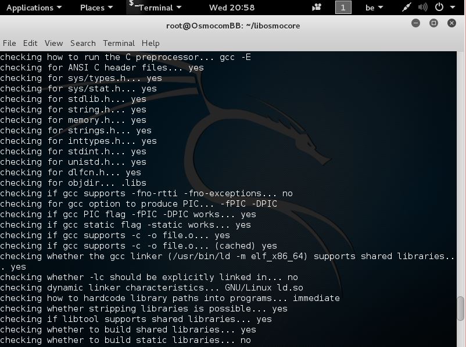The height and width of the screenshot is (347, 466).
Task: Open the Terminal menu in menu bar
Action: pyautogui.click(x=119, y=43)
